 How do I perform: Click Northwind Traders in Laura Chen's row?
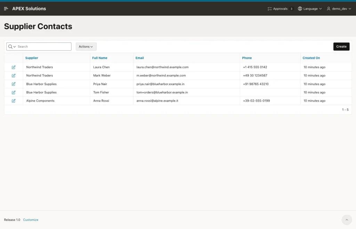coord(40,67)
